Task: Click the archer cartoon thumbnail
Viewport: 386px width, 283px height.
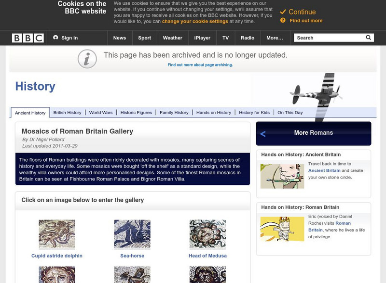Action: (x=282, y=176)
